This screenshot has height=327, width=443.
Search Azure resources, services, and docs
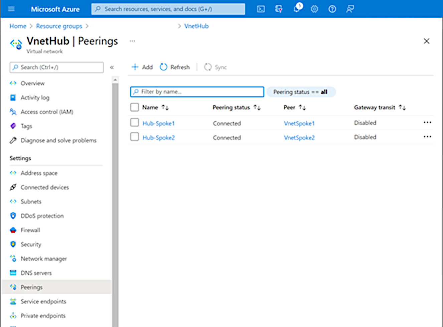coord(168,9)
